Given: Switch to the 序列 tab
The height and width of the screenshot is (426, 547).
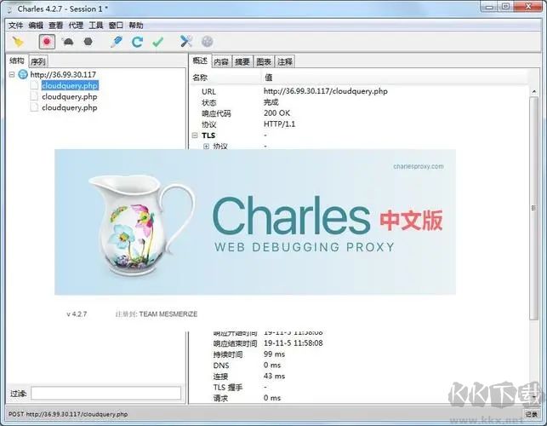Looking at the screenshot, I should click(37, 61).
